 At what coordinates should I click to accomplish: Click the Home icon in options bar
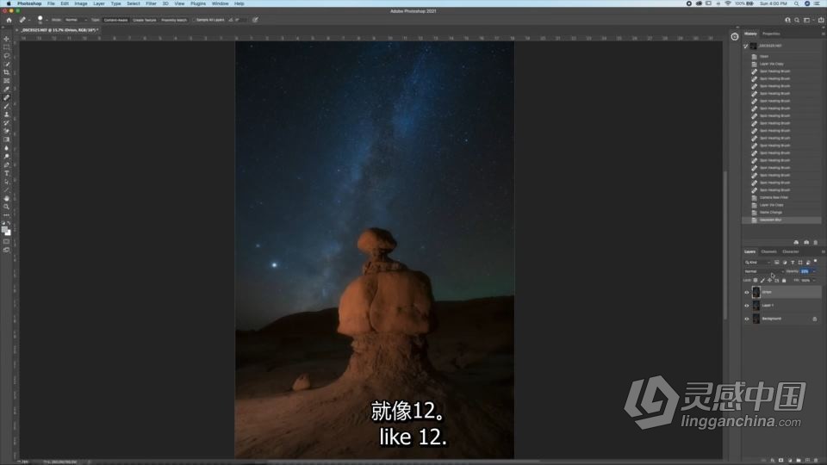coord(9,20)
